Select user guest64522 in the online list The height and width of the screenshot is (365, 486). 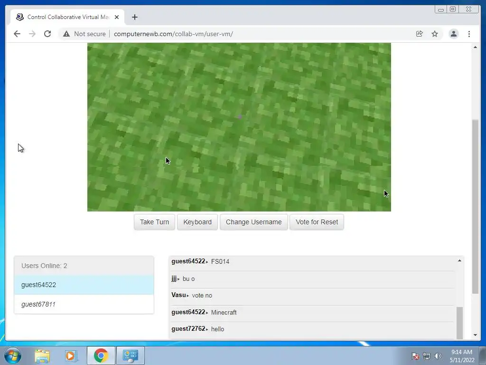coord(84,285)
